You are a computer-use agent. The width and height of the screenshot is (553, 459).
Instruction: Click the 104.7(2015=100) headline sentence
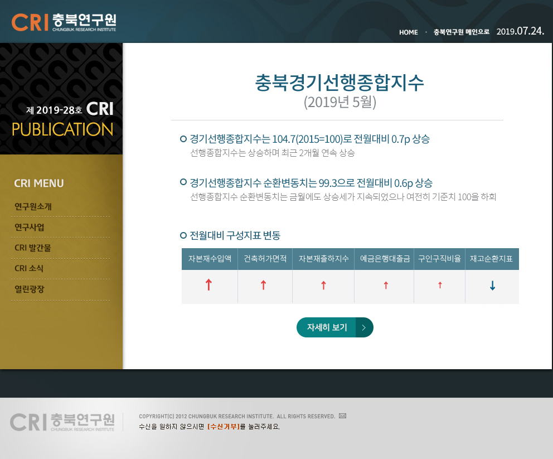coord(309,139)
